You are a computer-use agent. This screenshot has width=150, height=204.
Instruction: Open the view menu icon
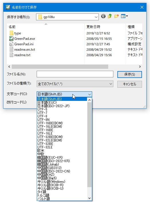coord(125,16)
